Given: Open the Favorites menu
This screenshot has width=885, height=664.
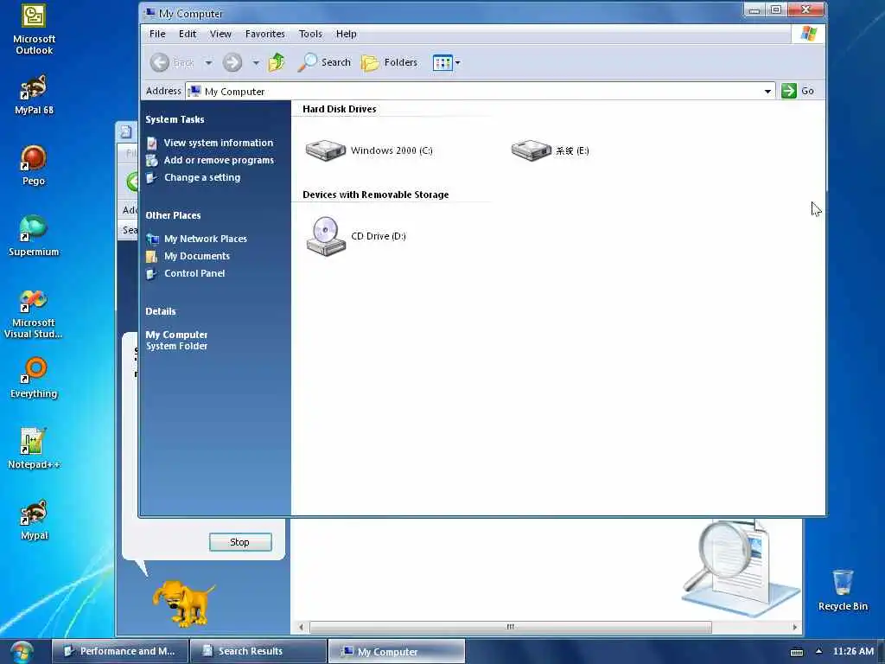Looking at the screenshot, I should (x=264, y=34).
